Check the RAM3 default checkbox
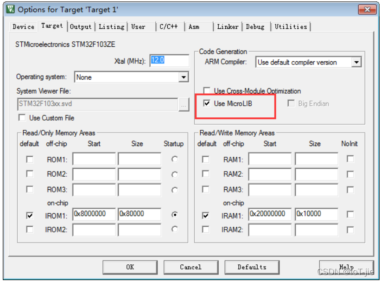Screen dimensions: 381x281 tap(206, 189)
